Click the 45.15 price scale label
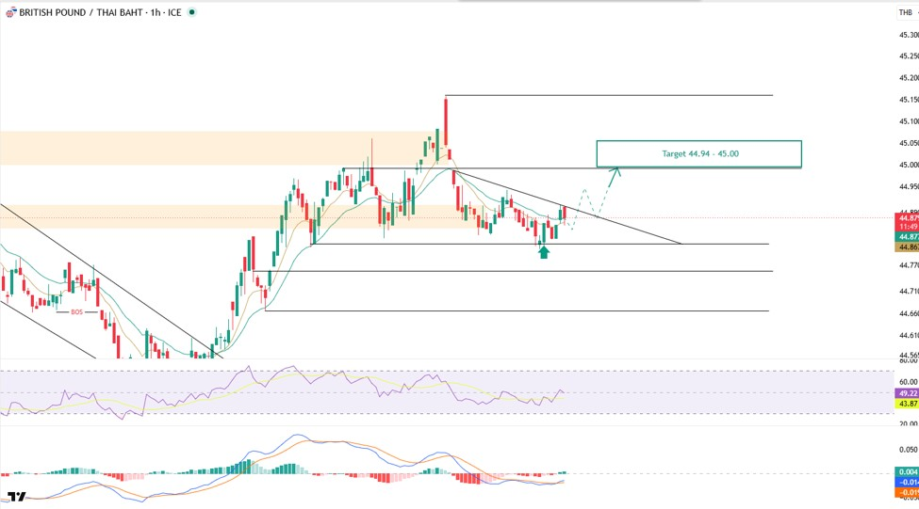 [x=909, y=100]
